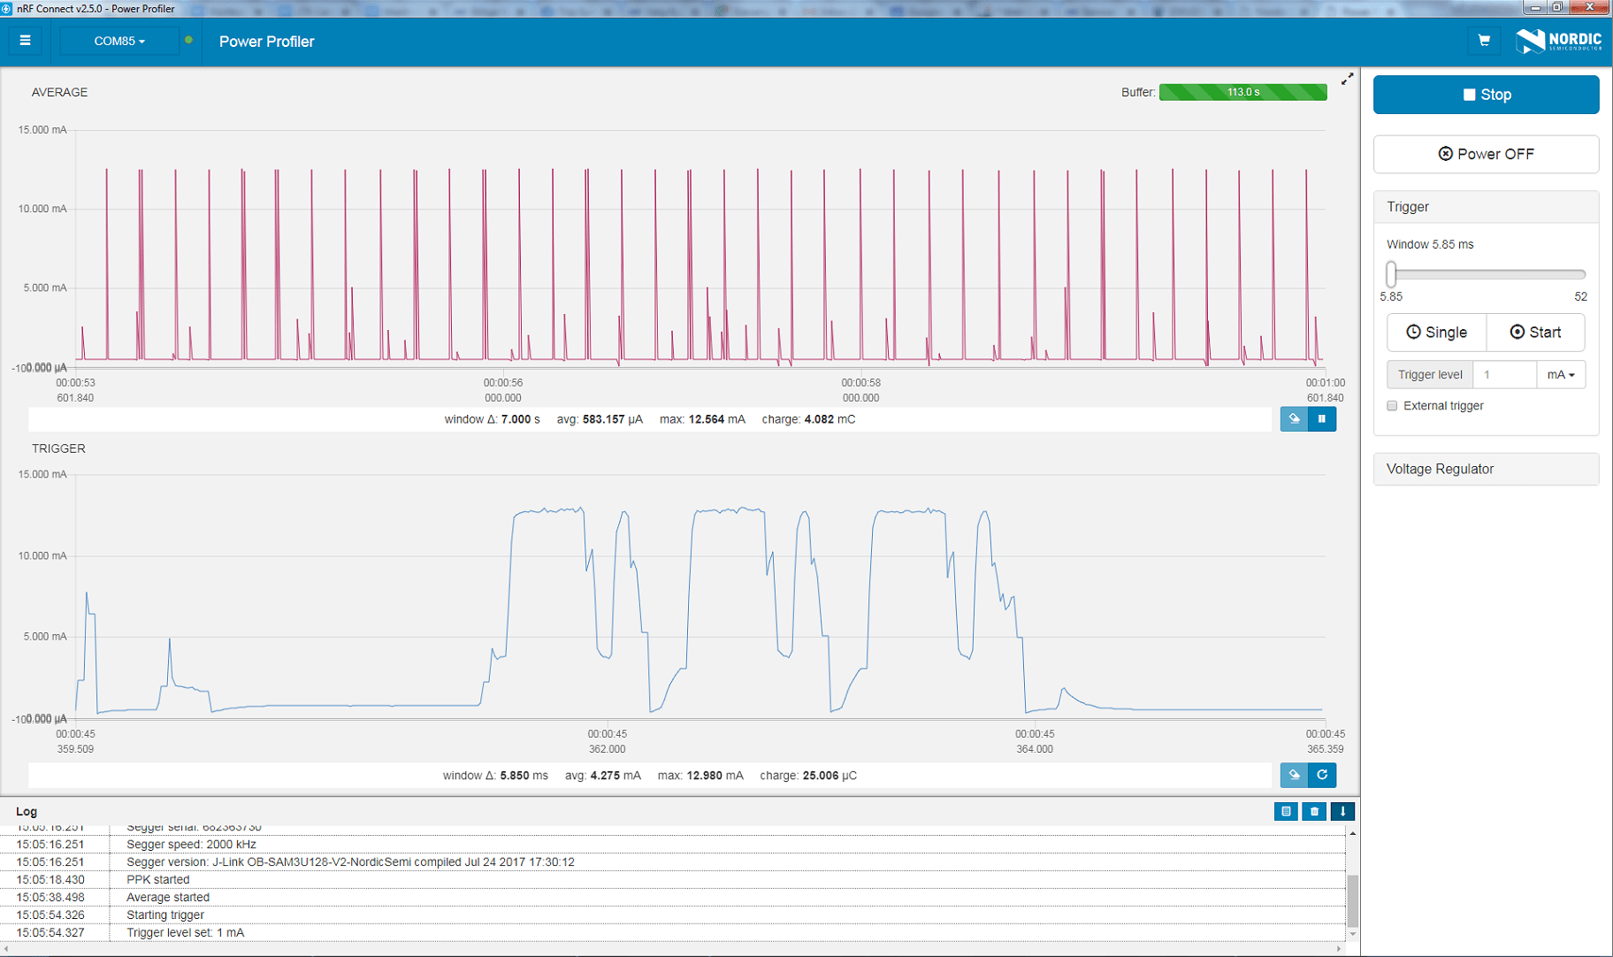The image size is (1613, 957).
Task: Pause the AVERAGE chart updates
Action: click(1322, 418)
